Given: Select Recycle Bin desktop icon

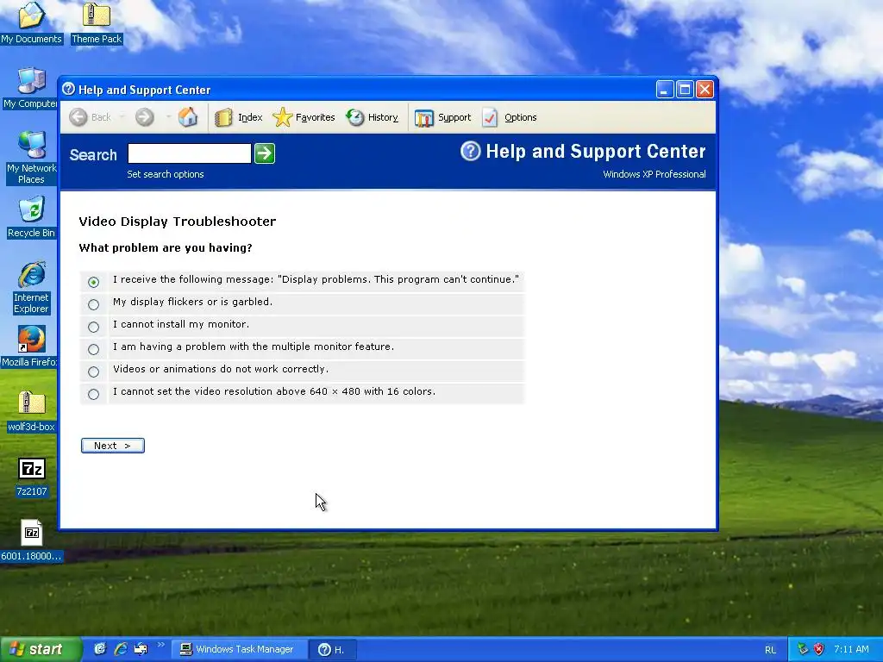Looking at the screenshot, I should [31, 217].
